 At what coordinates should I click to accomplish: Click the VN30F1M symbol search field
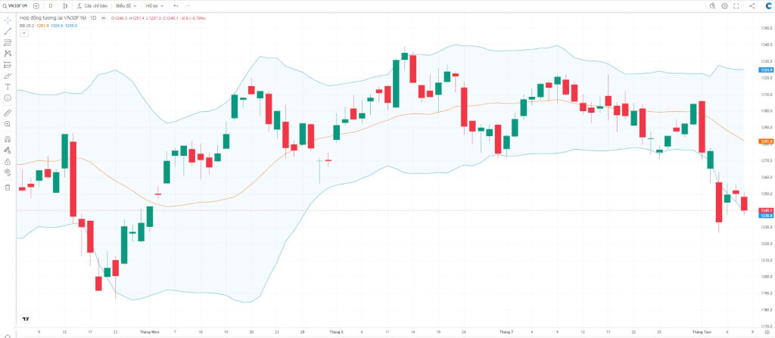16,6
